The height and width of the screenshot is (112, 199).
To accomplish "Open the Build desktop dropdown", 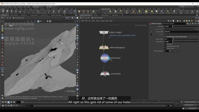I will coord(38,7).
